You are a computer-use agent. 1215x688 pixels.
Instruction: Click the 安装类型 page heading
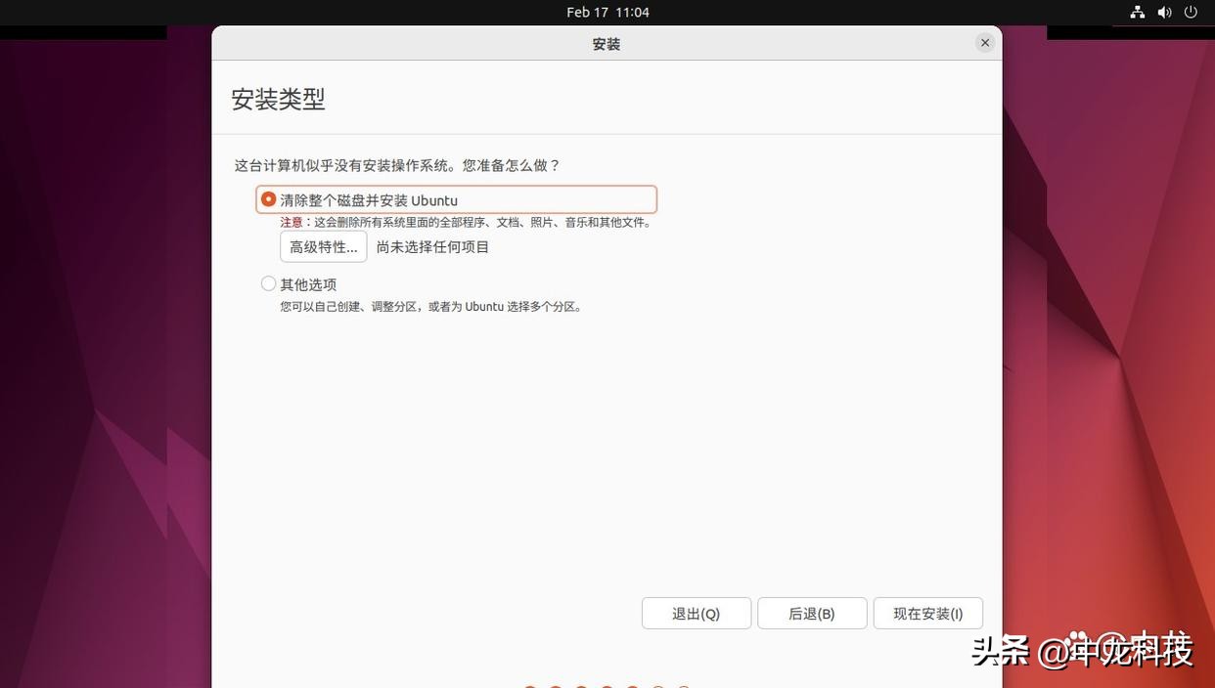[x=278, y=97]
